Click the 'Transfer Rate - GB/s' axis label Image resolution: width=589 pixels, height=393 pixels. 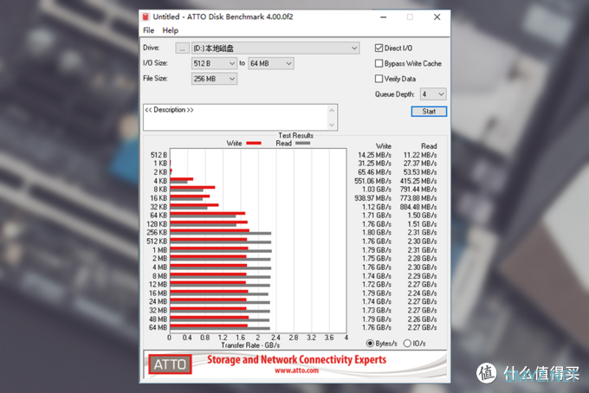250,345
